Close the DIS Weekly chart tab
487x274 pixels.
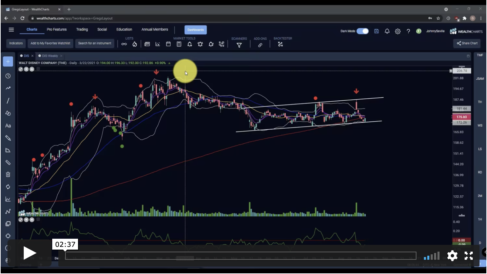61,56
